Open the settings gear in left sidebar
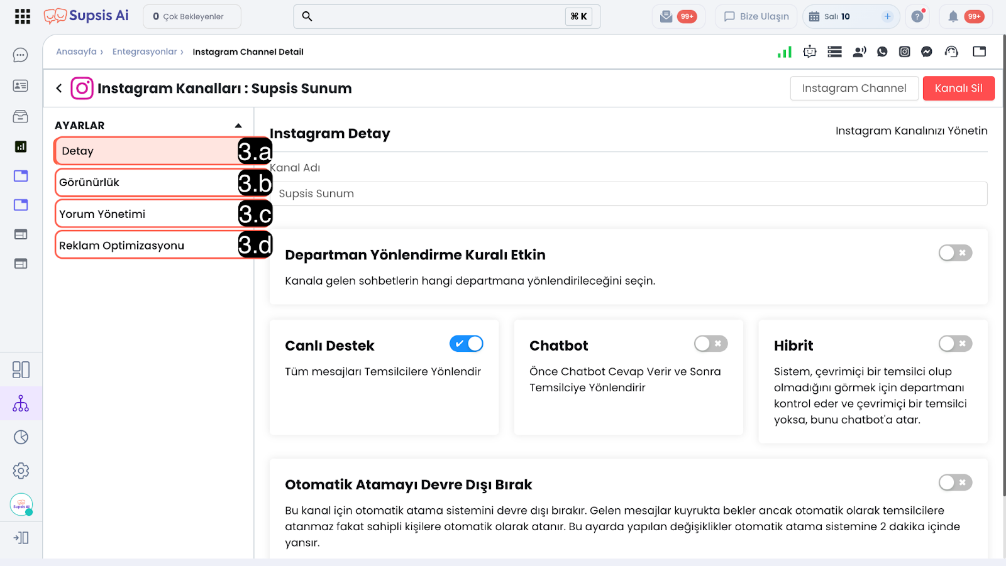Viewport: 1006px width, 566px height. tap(21, 471)
